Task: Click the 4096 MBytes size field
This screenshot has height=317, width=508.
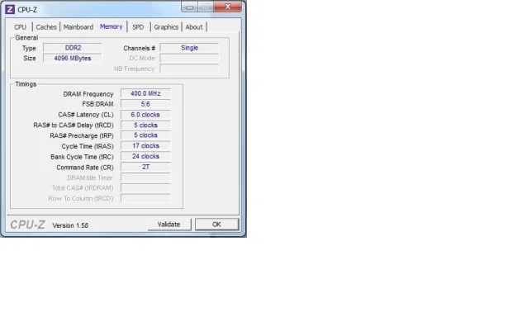Action: 73,59
